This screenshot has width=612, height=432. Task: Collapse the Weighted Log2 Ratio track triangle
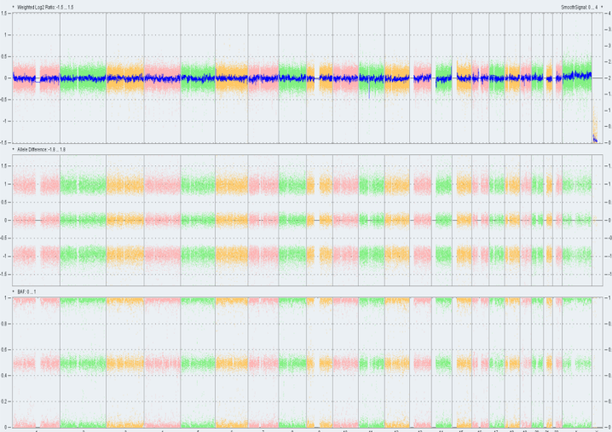pos(13,7)
